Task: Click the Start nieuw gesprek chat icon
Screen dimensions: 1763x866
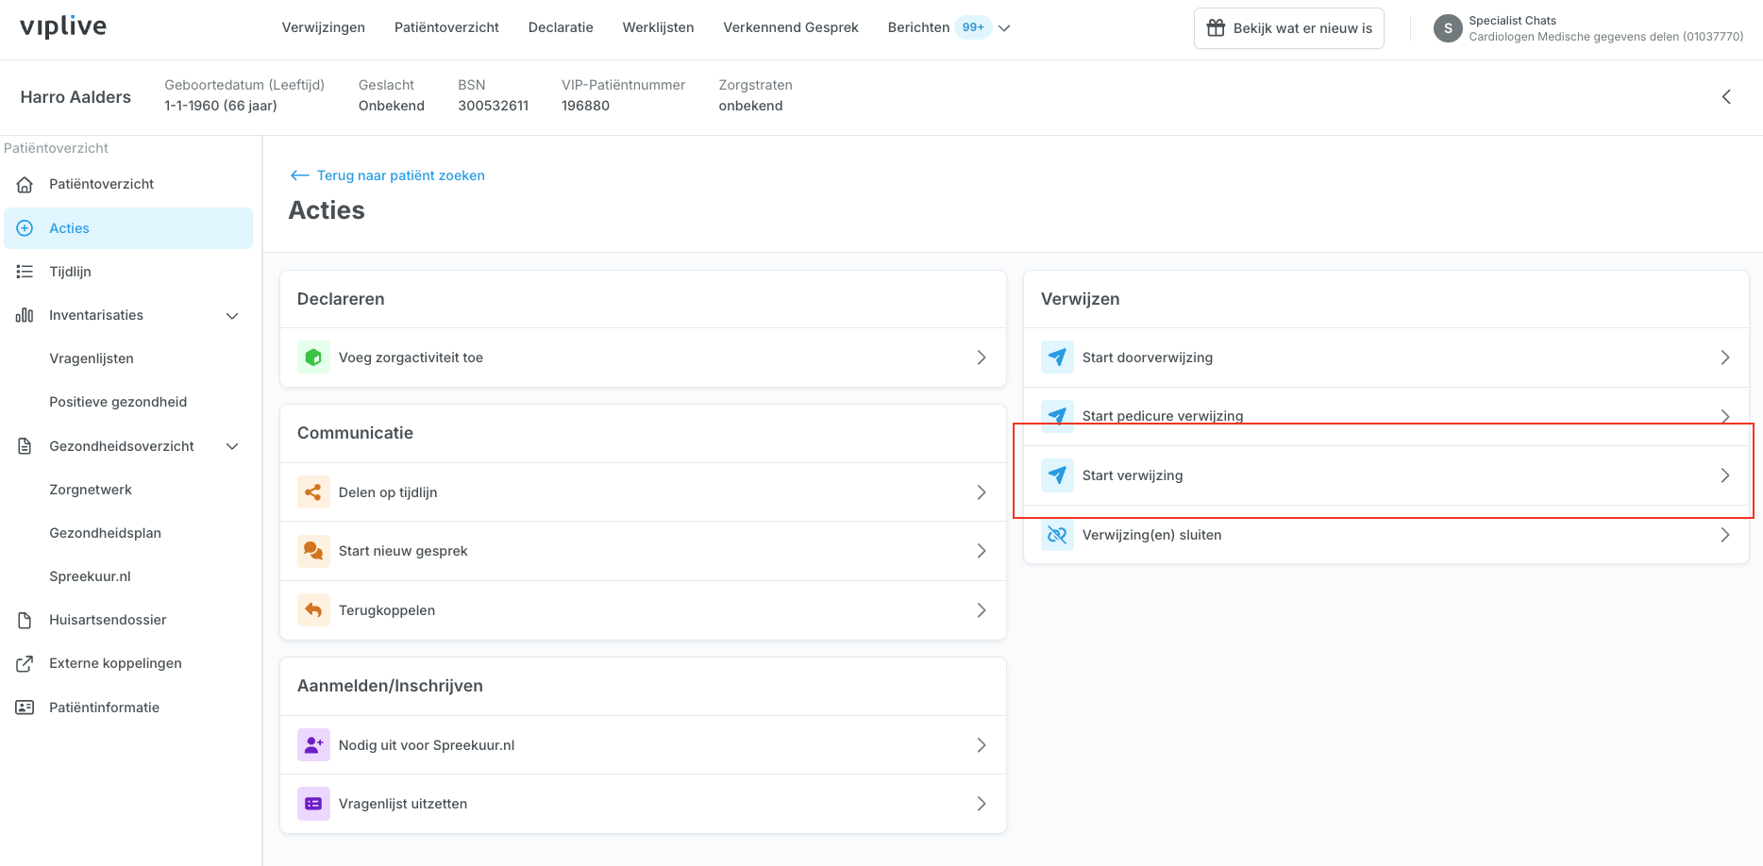Action: [313, 551]
